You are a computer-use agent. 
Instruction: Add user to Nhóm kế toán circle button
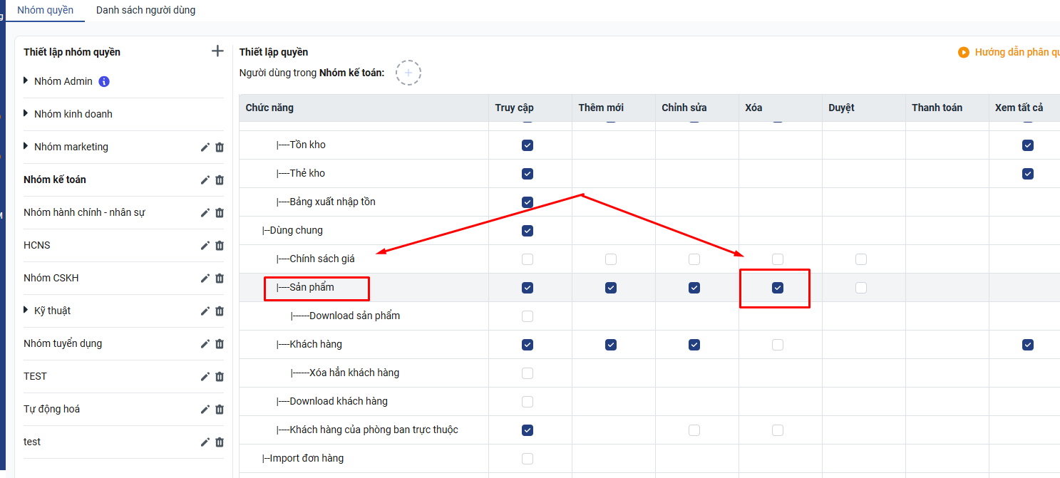pos(408,73)
